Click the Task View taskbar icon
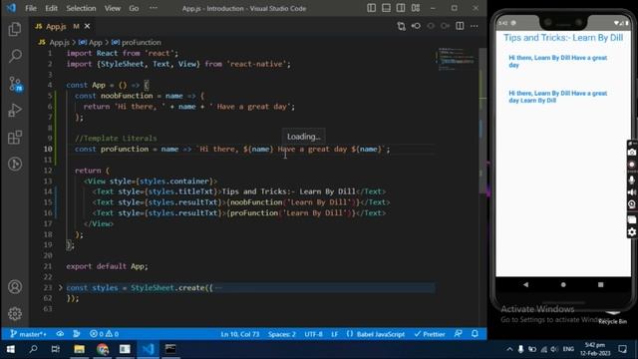Viewport: 638px width, 359px height. coord(56,349)
